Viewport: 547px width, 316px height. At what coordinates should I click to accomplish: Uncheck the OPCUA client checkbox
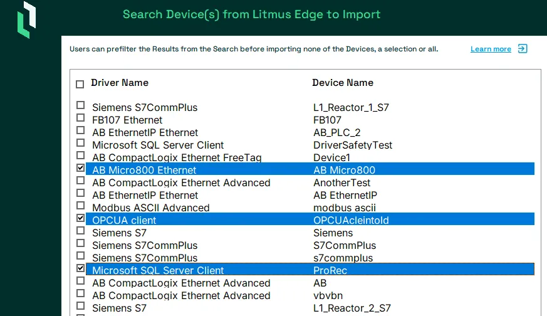tap(81, 218)
